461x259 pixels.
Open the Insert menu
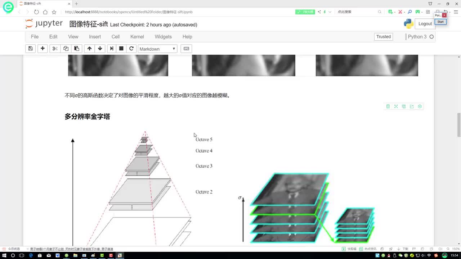click(x=95, y=37)
